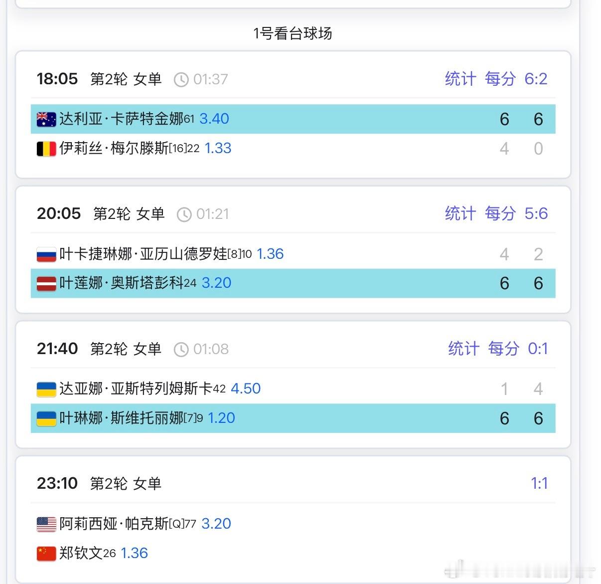Click the 1:1 head-to-head link for 23:10 match
The image size is (601, 584).
point(539,483)
